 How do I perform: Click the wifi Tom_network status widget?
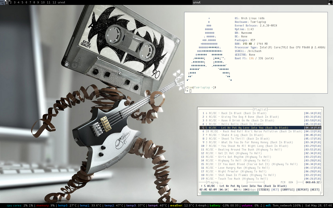283,205
